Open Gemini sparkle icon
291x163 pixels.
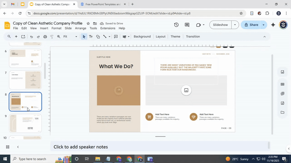pos(273,25)
